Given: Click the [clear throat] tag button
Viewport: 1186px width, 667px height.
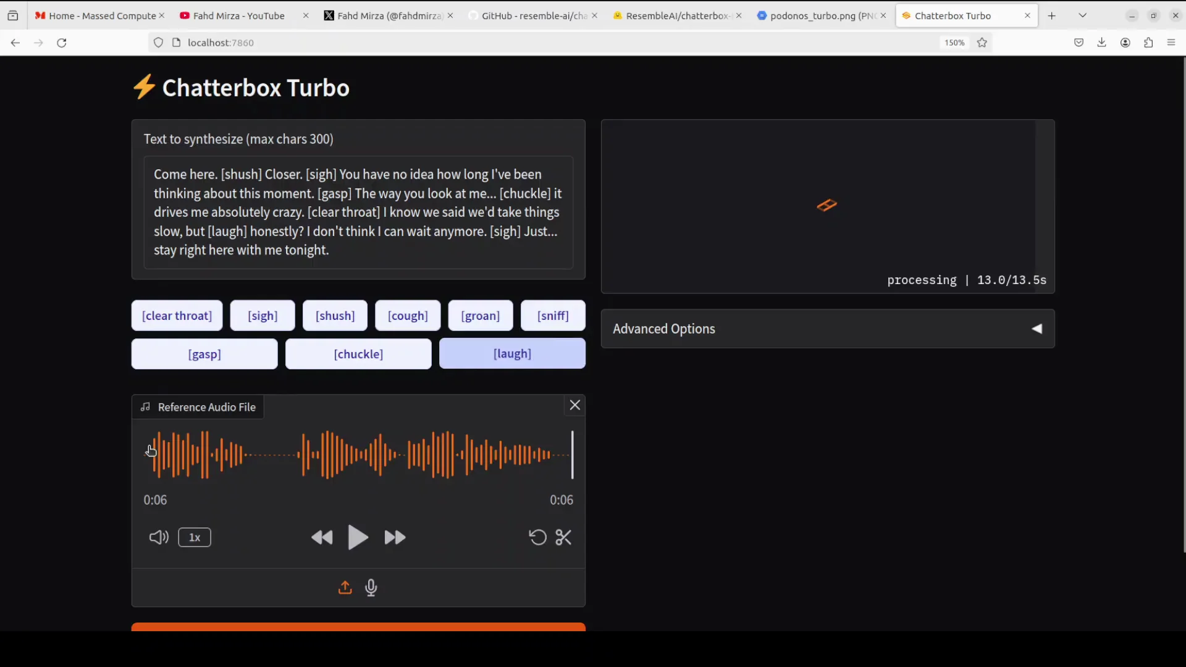Looking at the screenshot, I should click(x=177, y=315).
